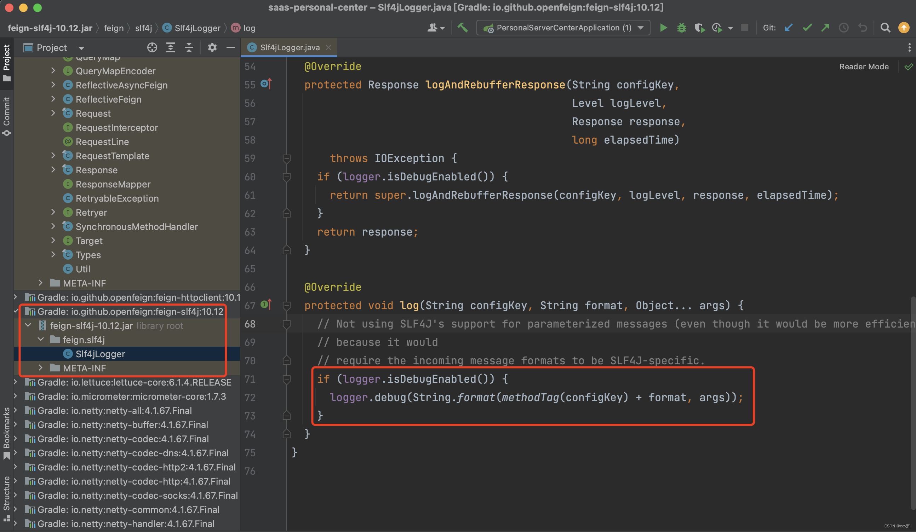This screenshot has width=916, height=532.
Task: Click the implements gutter icon on line 67
Action: pos(266,305)
